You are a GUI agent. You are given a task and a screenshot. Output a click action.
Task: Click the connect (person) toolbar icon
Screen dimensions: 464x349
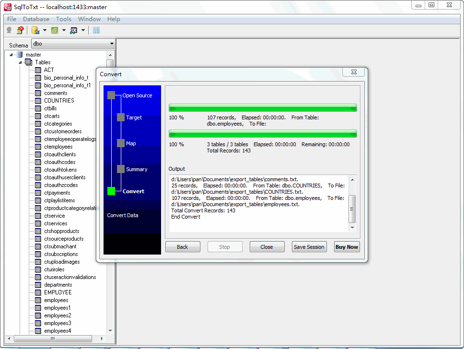pyautogui.click(x=9, y=30)
